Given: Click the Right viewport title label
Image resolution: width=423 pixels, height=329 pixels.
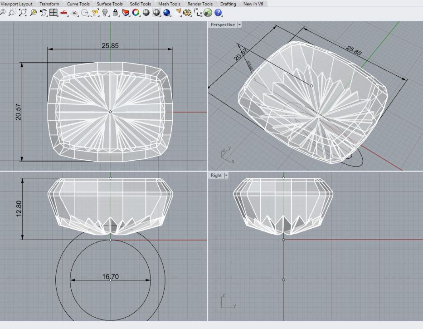Looking at the screenshot, I should tap(216, 175).
